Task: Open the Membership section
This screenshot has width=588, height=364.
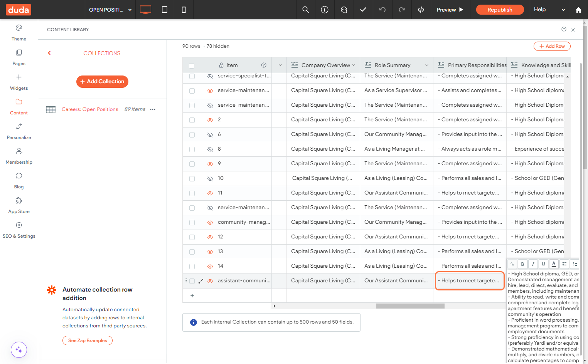Action: point(19,156)
